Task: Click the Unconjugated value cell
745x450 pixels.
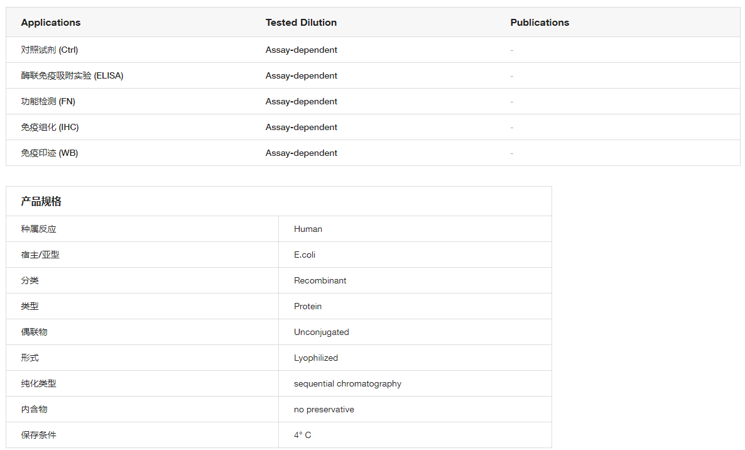Action: (321, 332)
